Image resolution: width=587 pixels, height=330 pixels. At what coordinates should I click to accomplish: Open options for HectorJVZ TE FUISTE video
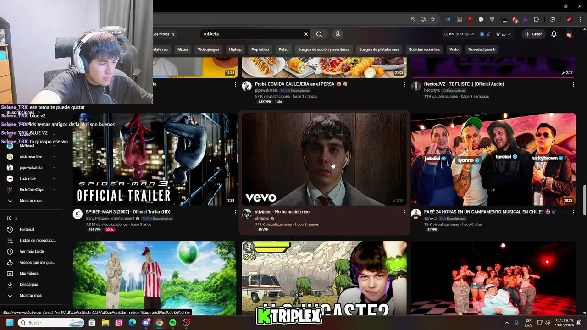tap(573, 84)
